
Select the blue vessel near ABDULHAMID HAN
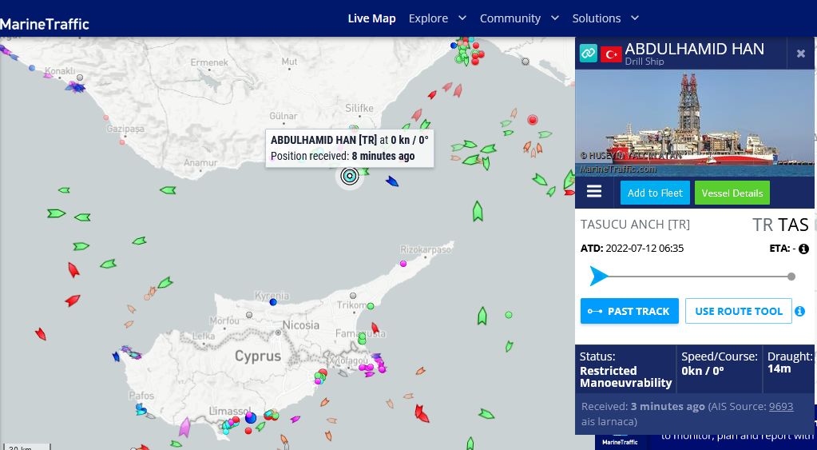pyautogui.click(x=392, y=181)
